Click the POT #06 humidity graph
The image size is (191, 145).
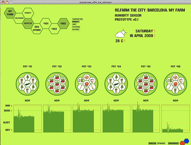176,119
